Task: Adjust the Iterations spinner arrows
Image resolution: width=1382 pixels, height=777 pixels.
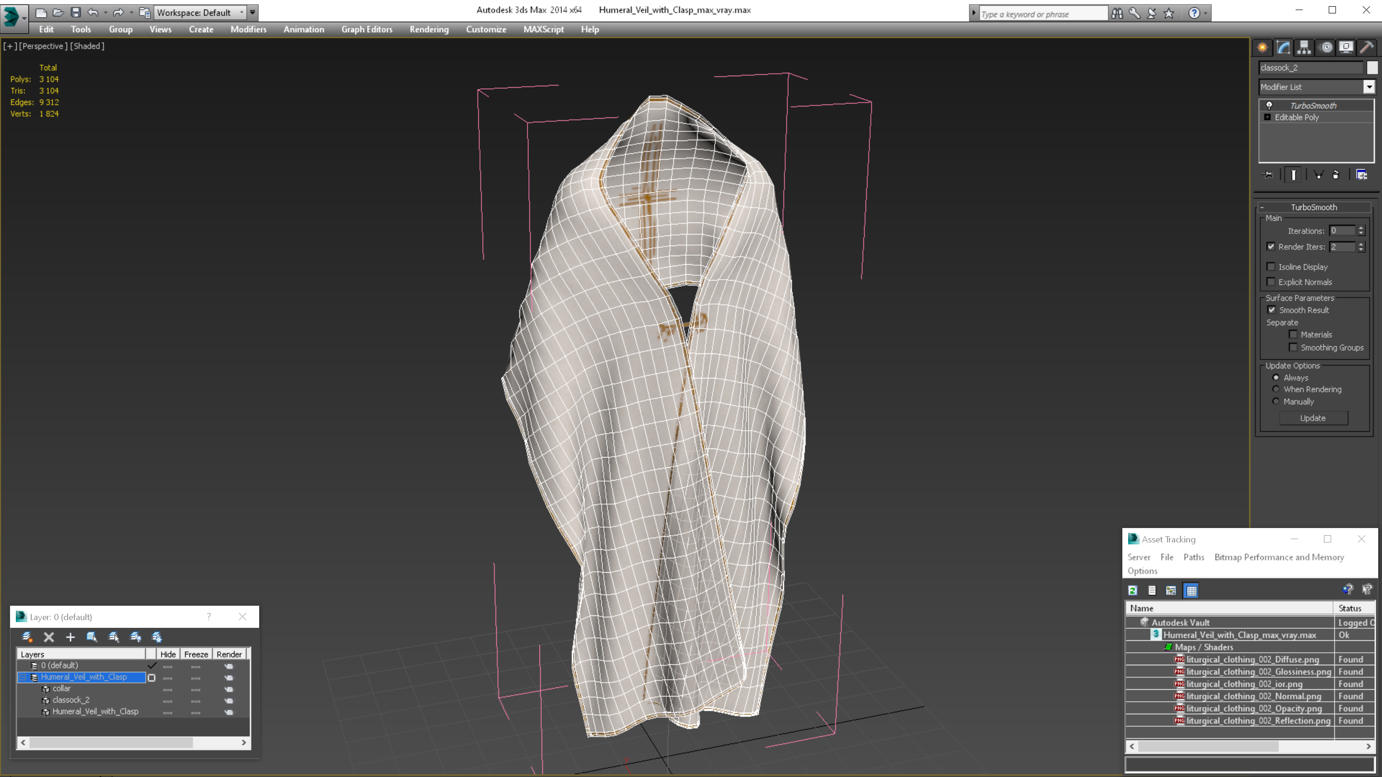Action: click(1361, 231)
